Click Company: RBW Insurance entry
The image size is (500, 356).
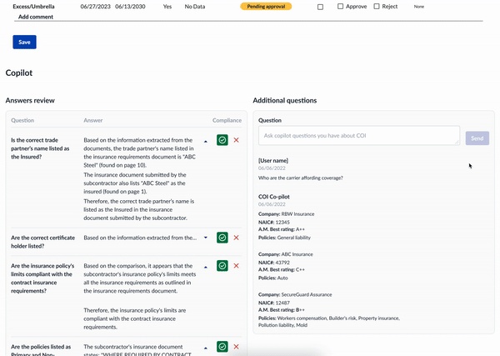point(286,214)
